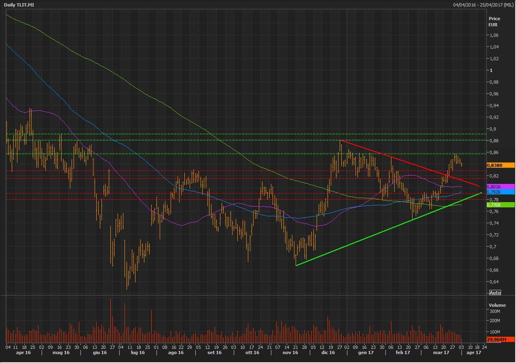
Task: Click the apr 17 month label
Action: point(474,353)
